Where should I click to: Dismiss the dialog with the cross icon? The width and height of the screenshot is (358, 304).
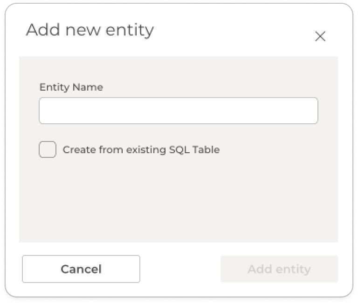point(320,36)
